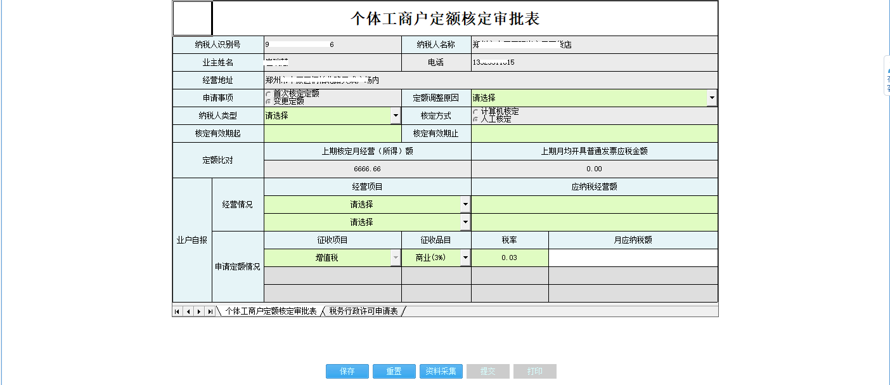
Task: Choose 计算机核定 as 核定方式
Action: coord(475,110)
